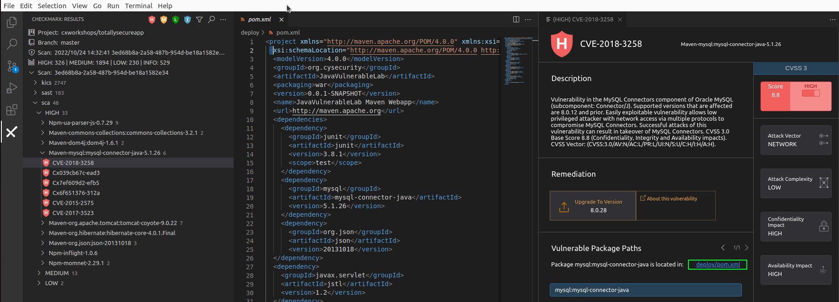Click the HIGH severity score bar

click(x=811, y=93)
